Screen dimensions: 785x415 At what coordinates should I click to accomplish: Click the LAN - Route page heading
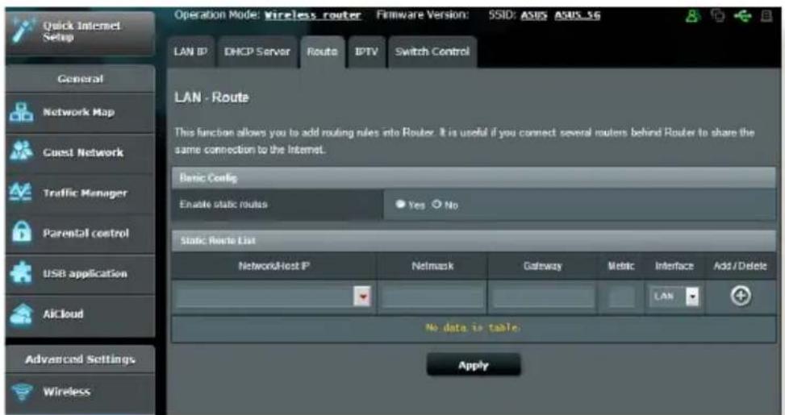(211, 98)
